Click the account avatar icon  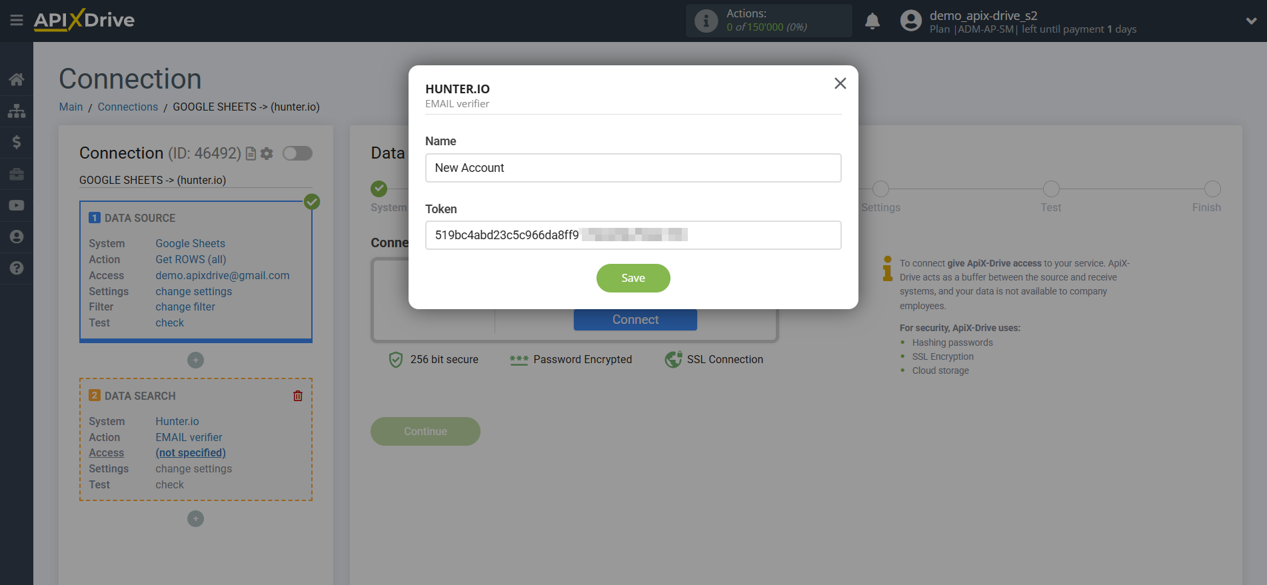[911, 21]
